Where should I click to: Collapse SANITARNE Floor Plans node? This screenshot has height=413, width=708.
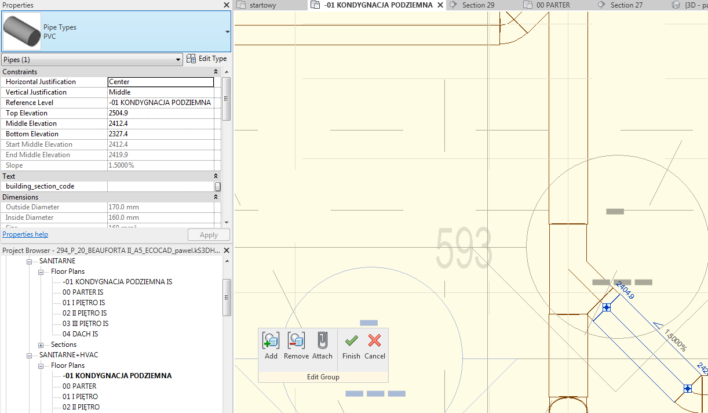(x=41, y=271)
